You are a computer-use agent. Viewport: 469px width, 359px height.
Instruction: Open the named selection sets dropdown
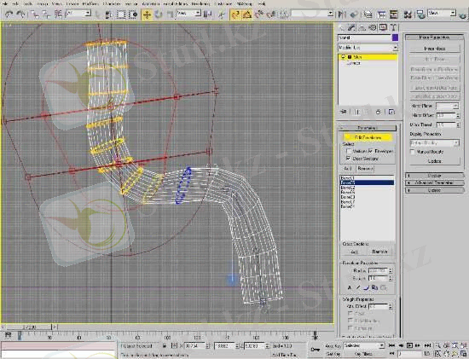[x=312, y=14]
